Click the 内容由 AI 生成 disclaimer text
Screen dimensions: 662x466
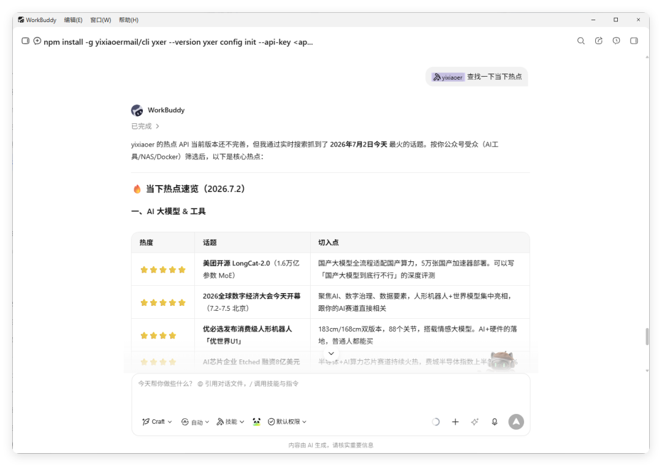(330, 445)
